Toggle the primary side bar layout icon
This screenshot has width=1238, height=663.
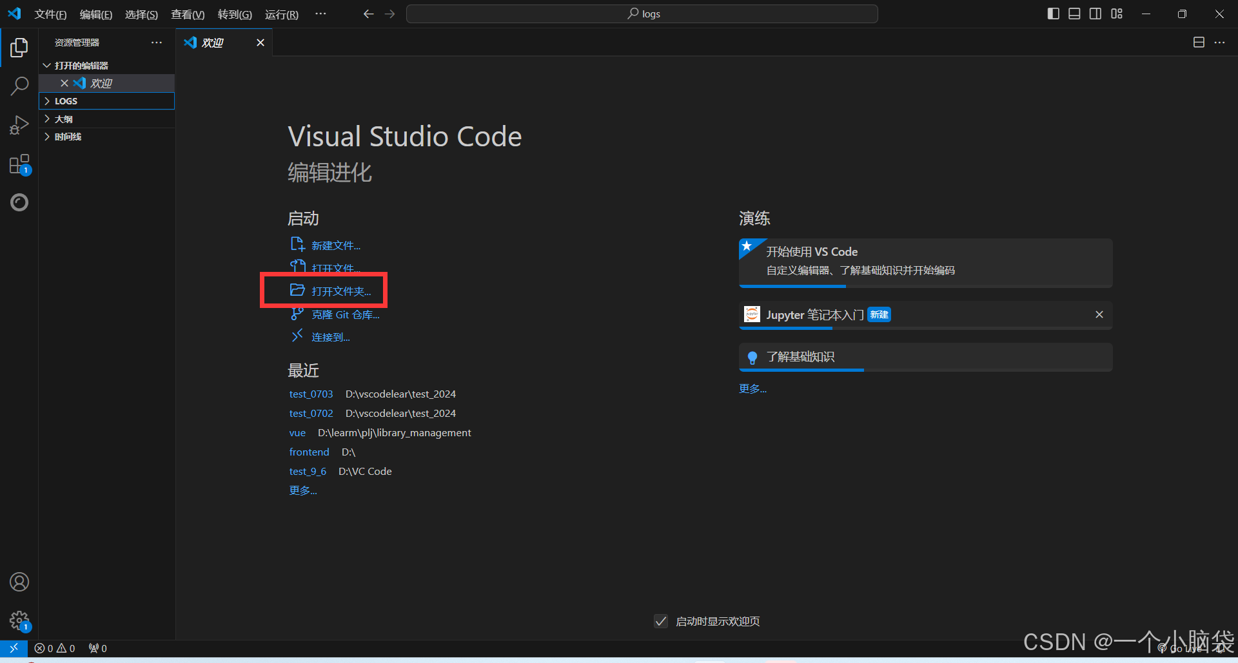point(1053,14)
